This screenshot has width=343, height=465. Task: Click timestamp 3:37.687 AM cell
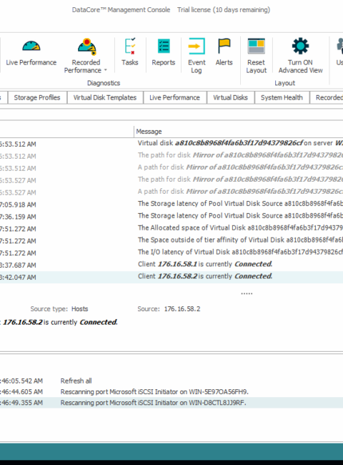tap(18, 265)
